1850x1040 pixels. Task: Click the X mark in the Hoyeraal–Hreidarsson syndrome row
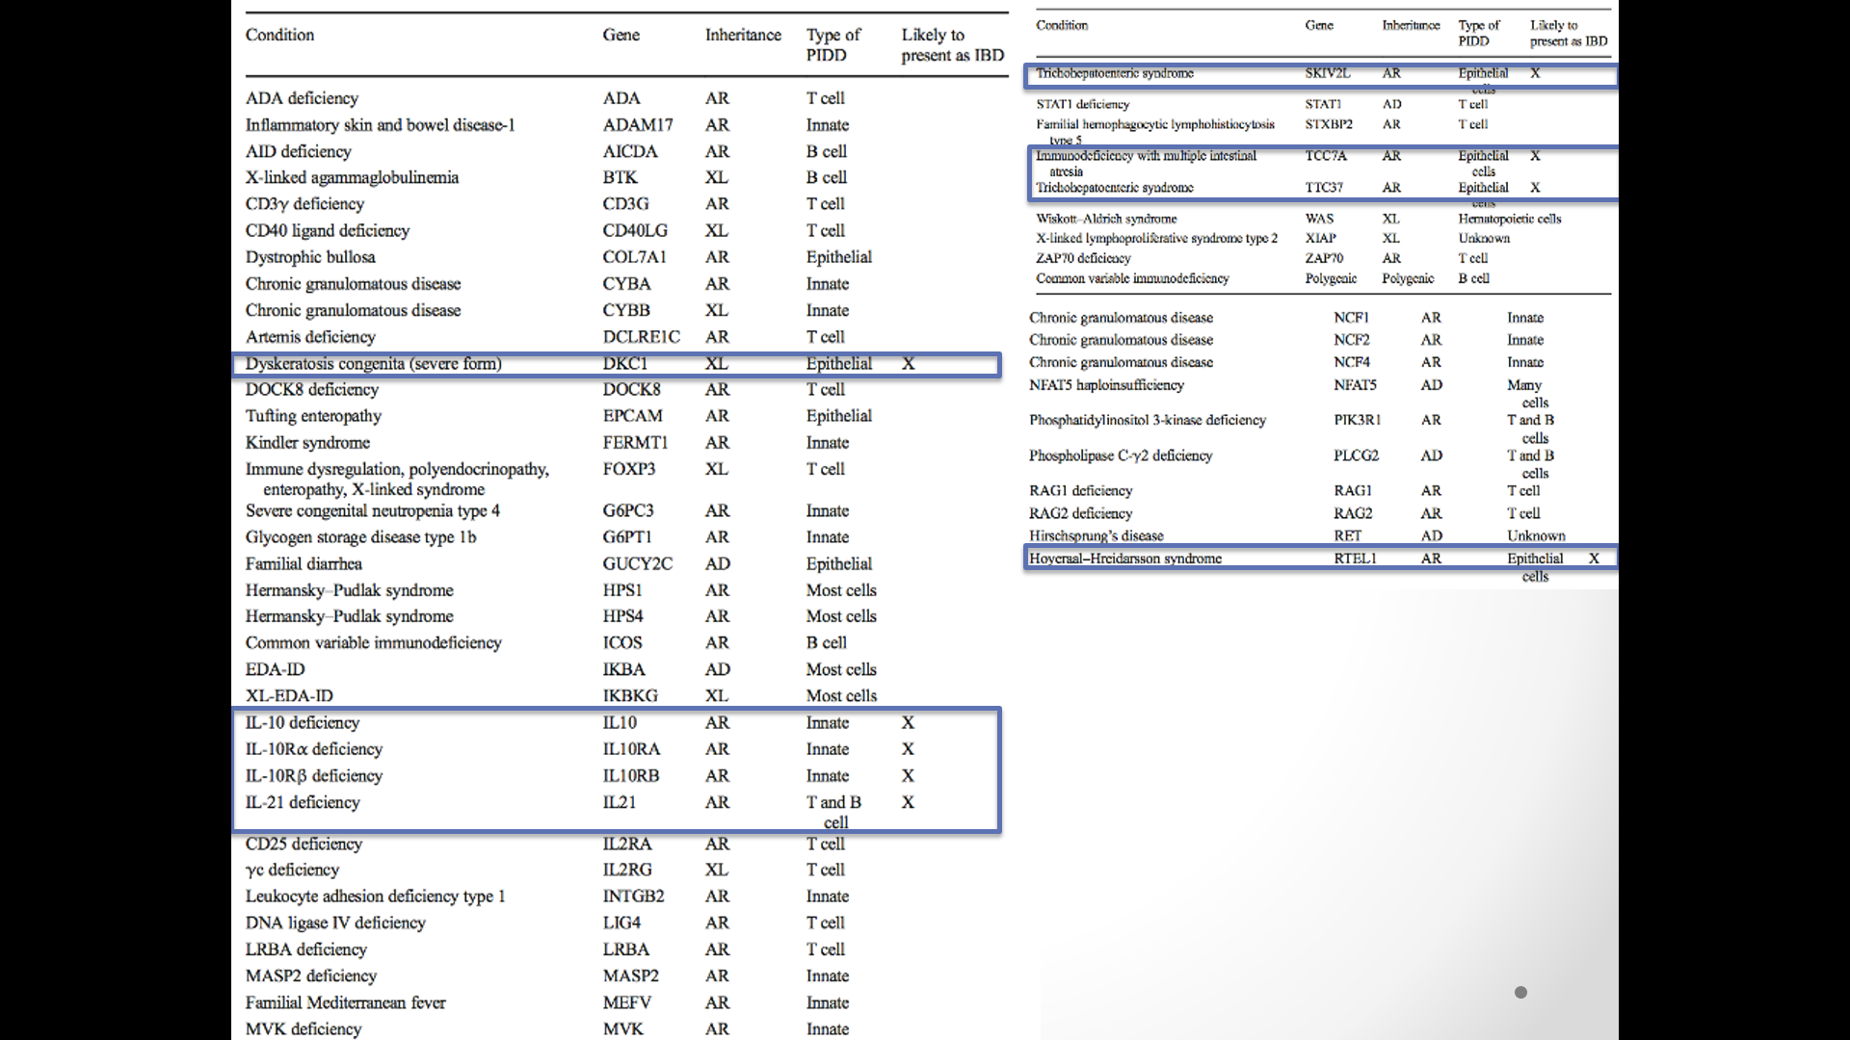click(1594, 558)
